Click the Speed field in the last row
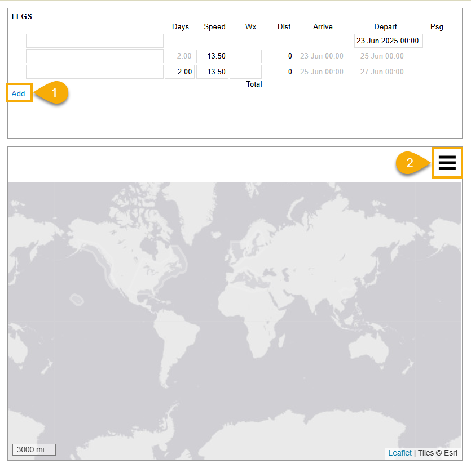471x468 pixels. click(x=212, y=72)
